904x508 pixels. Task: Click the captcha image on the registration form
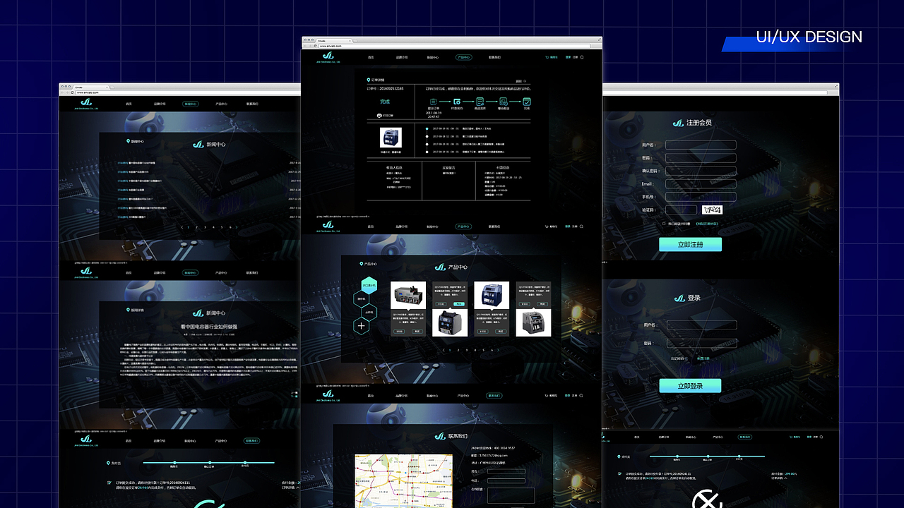[x=713, y=210]
